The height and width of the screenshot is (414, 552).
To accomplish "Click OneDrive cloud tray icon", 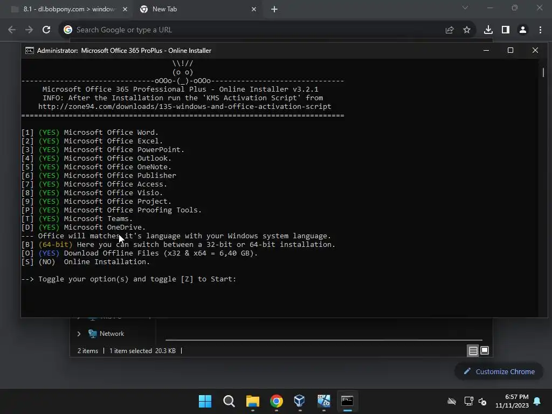I will [452, 401].
